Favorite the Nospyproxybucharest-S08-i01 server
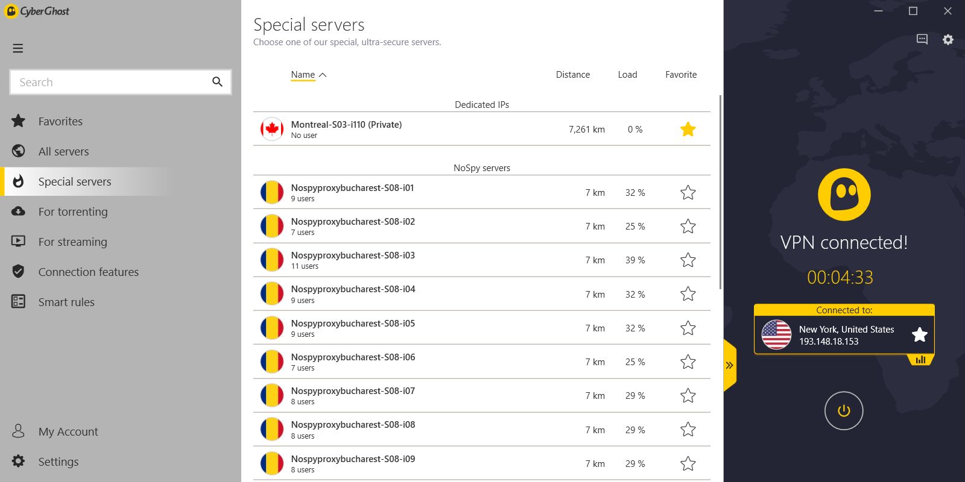The height and width of the screenshot is (482, 965). (688, 193)
